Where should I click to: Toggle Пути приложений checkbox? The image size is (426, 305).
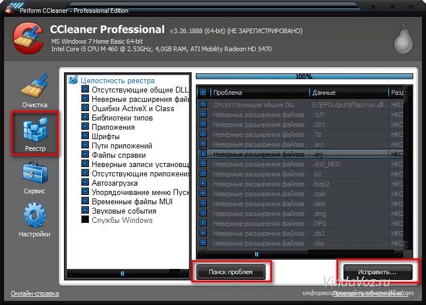point(85,145)
